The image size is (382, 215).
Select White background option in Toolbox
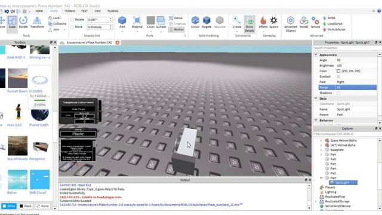(9, 206)
